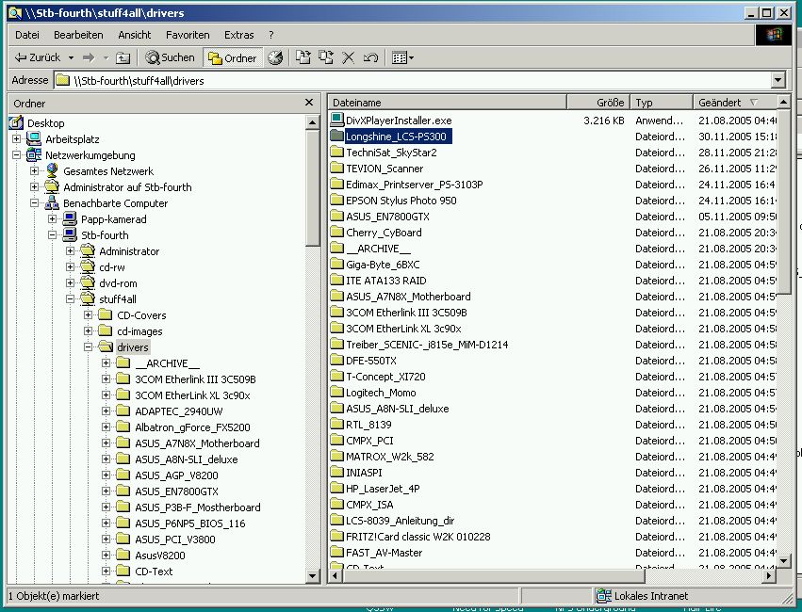
Task: Open the Views (Ansichten) toolbar button
Action: tap(402, 58)
